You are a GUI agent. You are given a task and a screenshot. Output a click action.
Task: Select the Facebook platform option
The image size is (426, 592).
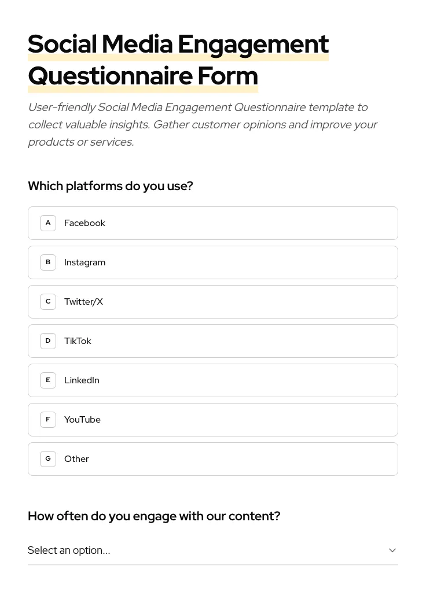(x=213, y=223)
